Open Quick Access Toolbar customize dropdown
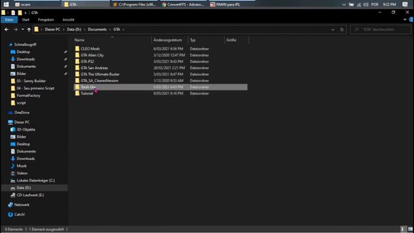The image size is (414, 233). tap(25, 12)
